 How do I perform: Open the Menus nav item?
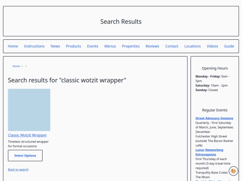coord(110,46)
